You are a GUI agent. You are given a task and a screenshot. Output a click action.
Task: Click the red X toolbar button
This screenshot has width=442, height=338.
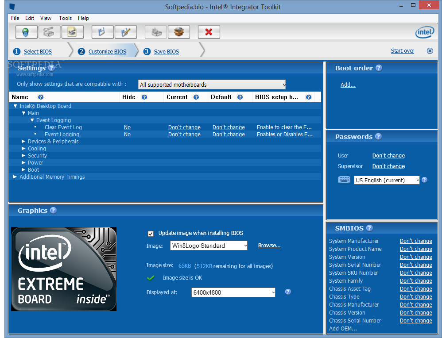click(209, 32)
